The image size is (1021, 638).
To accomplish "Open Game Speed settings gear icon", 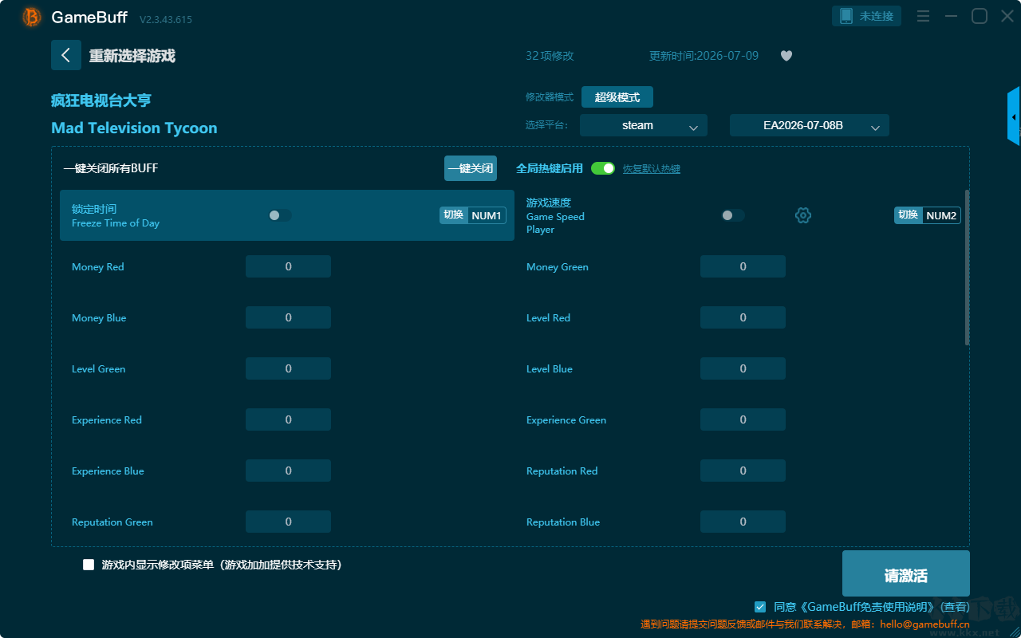I will click(803, 215).
